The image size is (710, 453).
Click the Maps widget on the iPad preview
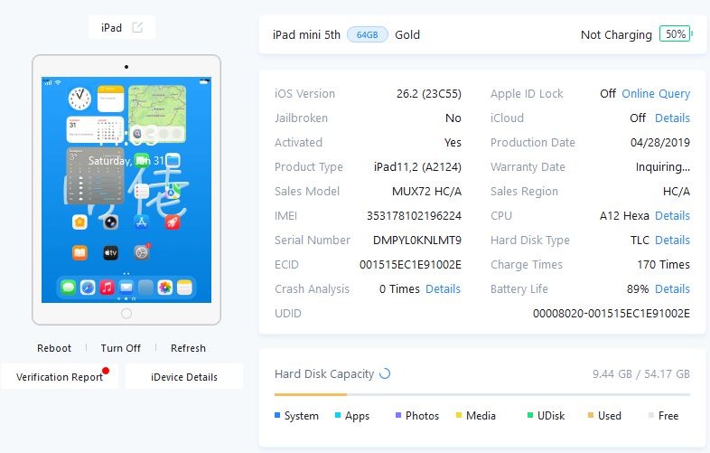[157, 114]
